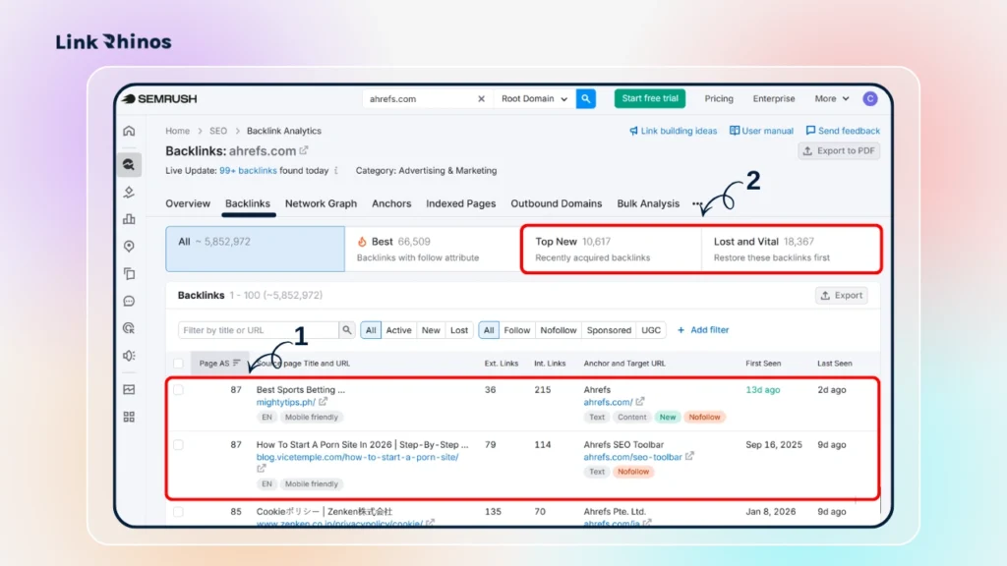The width and height of the screenshot is (1007, 566).
Task: Switch to the Indexed Pages tab
Action: click(x=460, y=203)
